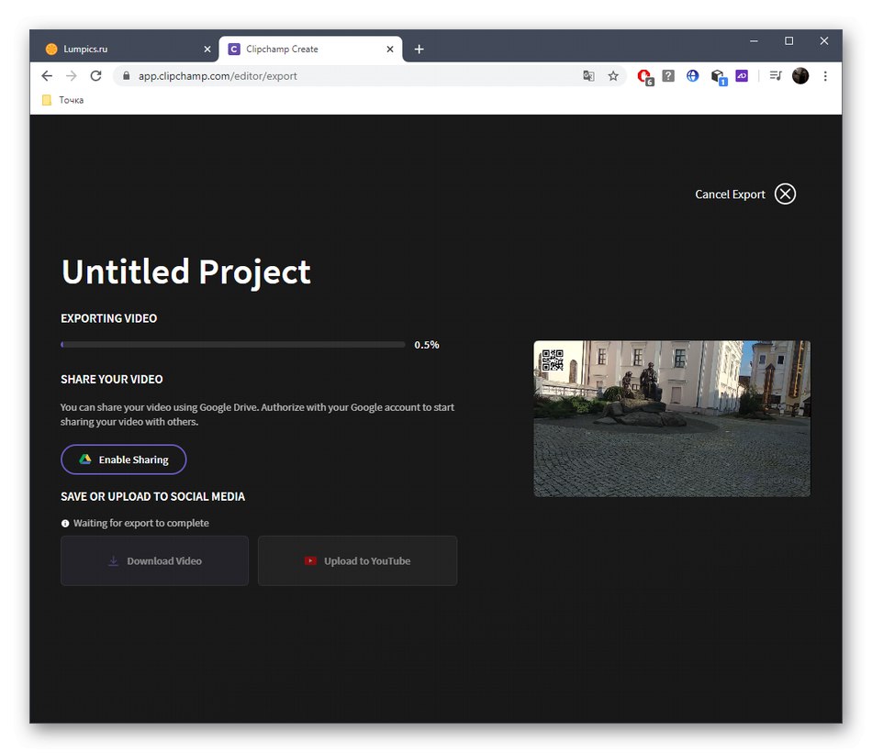Click the export progress bar

coord(233,345)
